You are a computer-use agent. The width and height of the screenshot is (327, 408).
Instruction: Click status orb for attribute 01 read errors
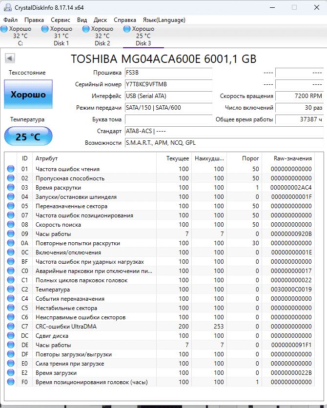pyautogui.click(x=11, y=169)
